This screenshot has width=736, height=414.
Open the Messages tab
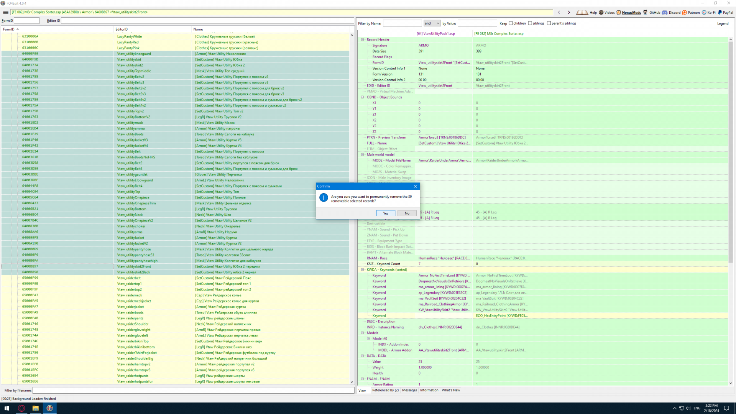click(409, 390)
